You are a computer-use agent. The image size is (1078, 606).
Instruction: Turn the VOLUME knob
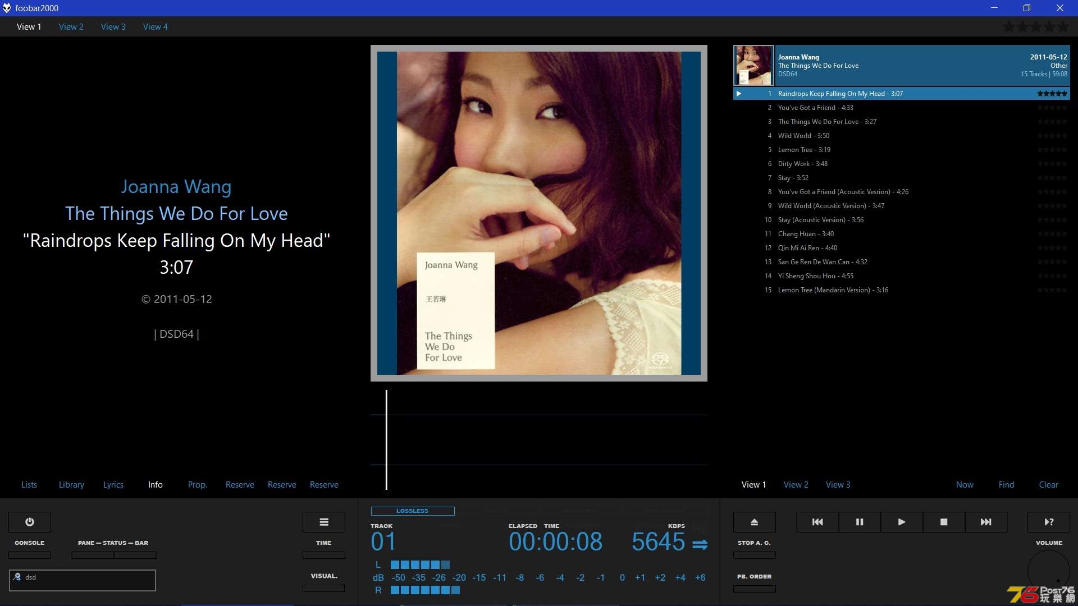pos(1049,571)
